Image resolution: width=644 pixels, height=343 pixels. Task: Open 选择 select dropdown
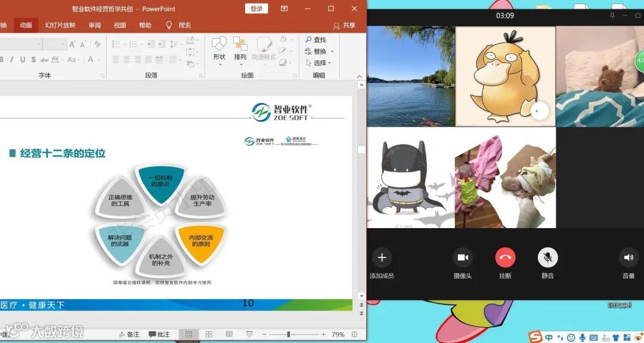click(x=318, y=63)
